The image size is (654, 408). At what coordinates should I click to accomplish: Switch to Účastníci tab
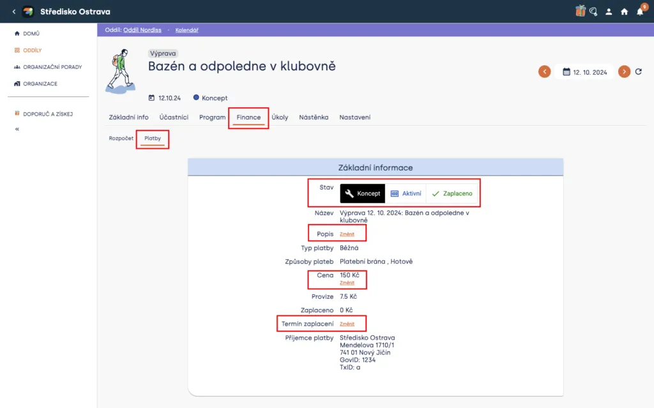[x=174, y=117]
